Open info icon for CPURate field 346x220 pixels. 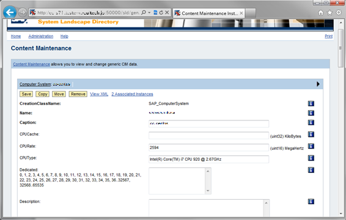(x=311, y=146)
